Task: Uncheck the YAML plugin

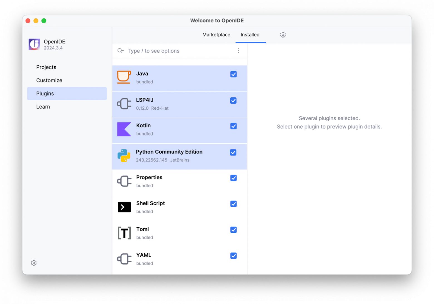Action: pyautogui.click(x=233, y=256)
